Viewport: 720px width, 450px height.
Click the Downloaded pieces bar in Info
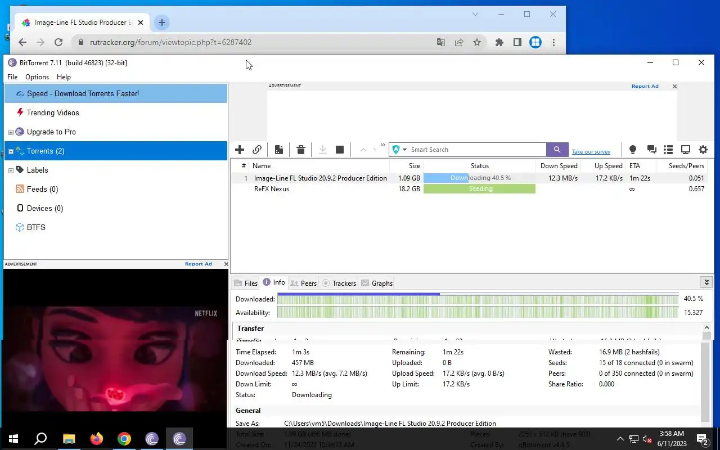point(478,299)
